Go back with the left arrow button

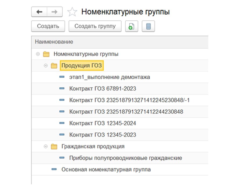(x=39, y=12)
